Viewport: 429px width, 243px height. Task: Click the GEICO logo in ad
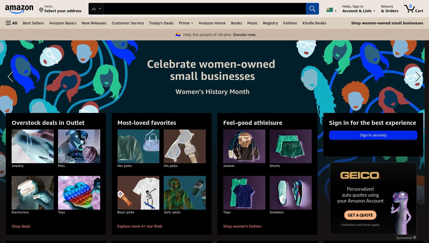[360, 175]
